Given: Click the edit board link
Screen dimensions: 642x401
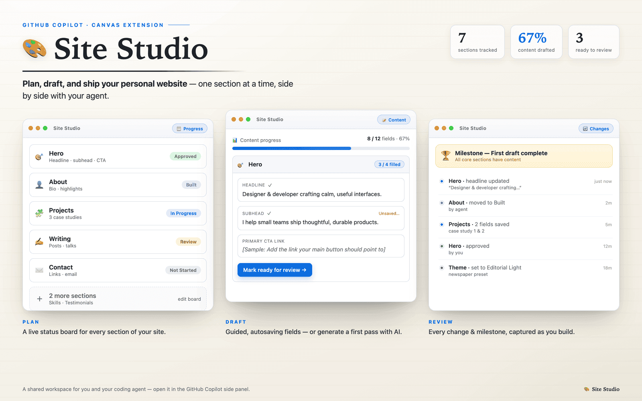Looking at the screenshot, I should coord(189,299).
